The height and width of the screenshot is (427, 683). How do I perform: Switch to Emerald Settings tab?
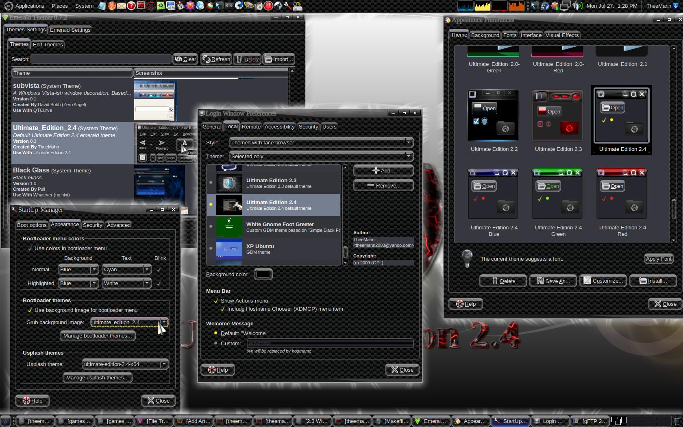(70, 30)
